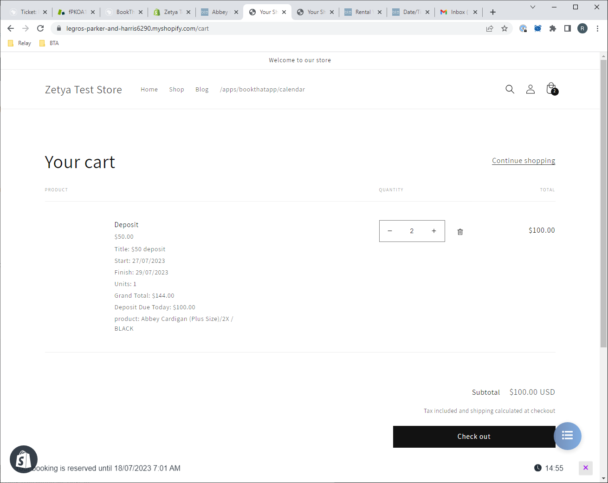Open the Relay bookmarks folder
The height and width of the screenshot is (483, 608).
(x=19, y=43)
